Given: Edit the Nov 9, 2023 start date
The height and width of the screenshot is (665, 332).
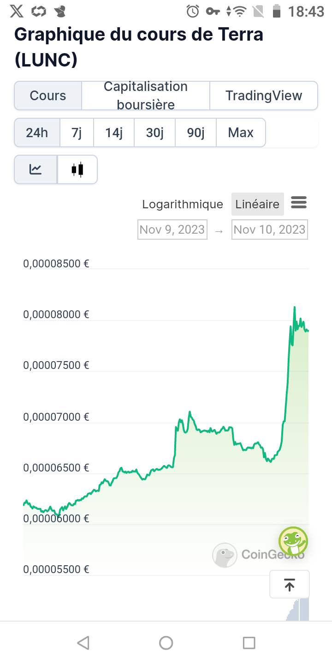Looking at the screenshot, I should point(172,230).
